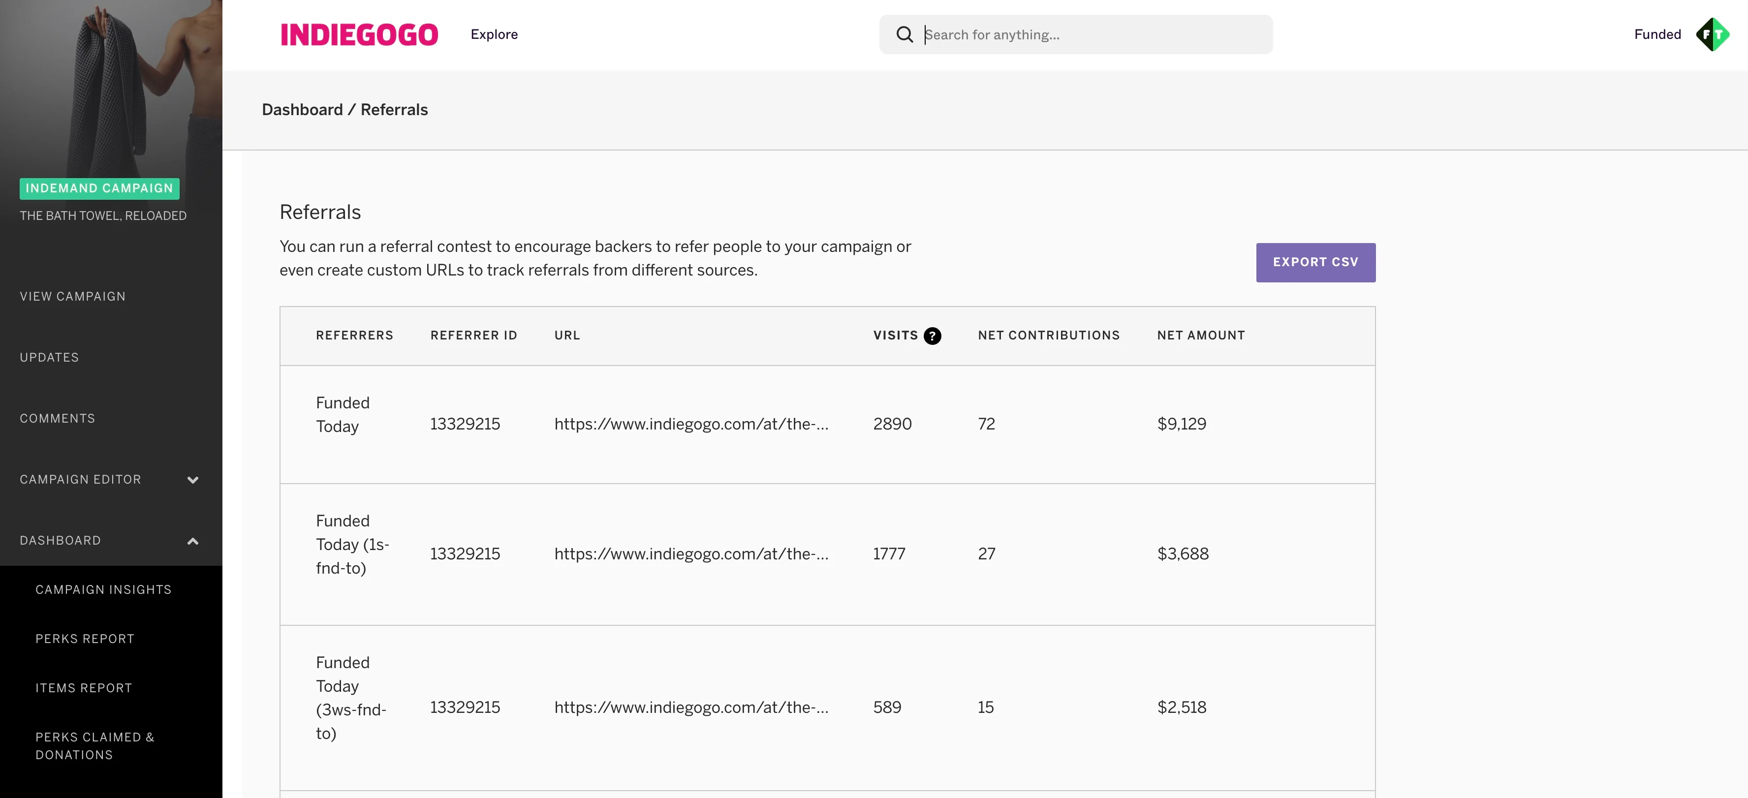
Task: Click the Export CSV button
Action: click(x=1315, y=263)
